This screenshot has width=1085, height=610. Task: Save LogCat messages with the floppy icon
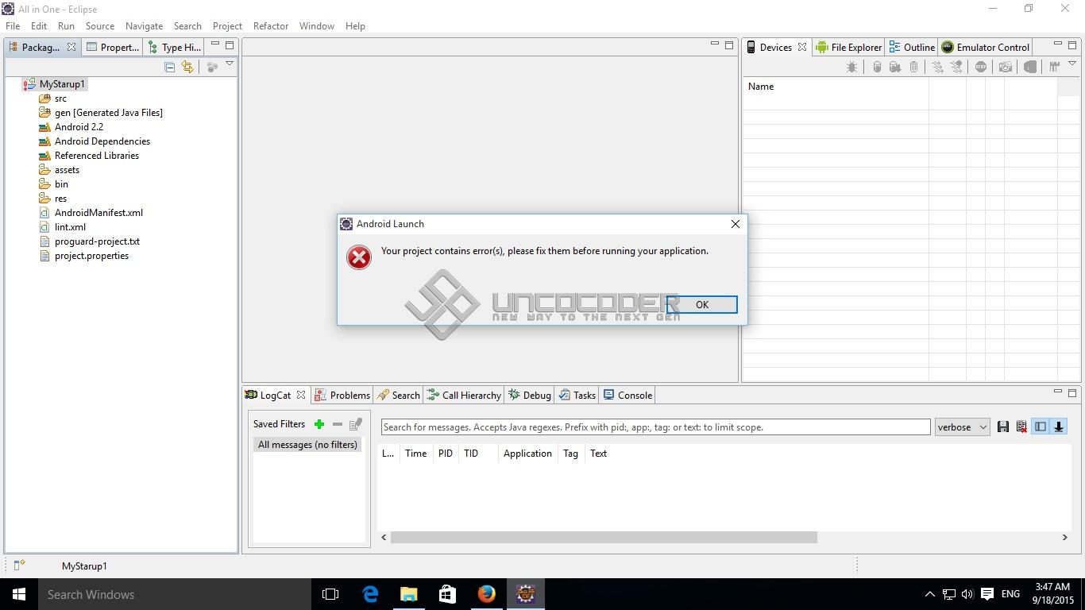coord(1003,427)
